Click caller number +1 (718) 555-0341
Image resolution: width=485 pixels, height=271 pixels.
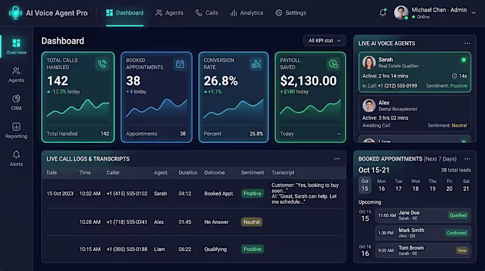127,222
